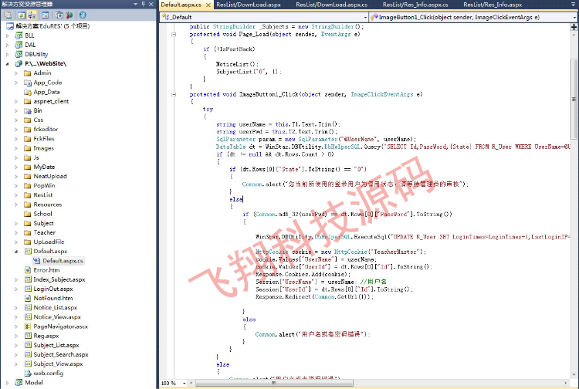Click the BLL project icon
This screenshot has height=389, width=579.
pyautogui.click(x=19, y=36)
